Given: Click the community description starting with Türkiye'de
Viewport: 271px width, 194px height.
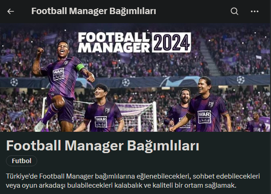Looking at the screenshot, I should coord(133,181).
